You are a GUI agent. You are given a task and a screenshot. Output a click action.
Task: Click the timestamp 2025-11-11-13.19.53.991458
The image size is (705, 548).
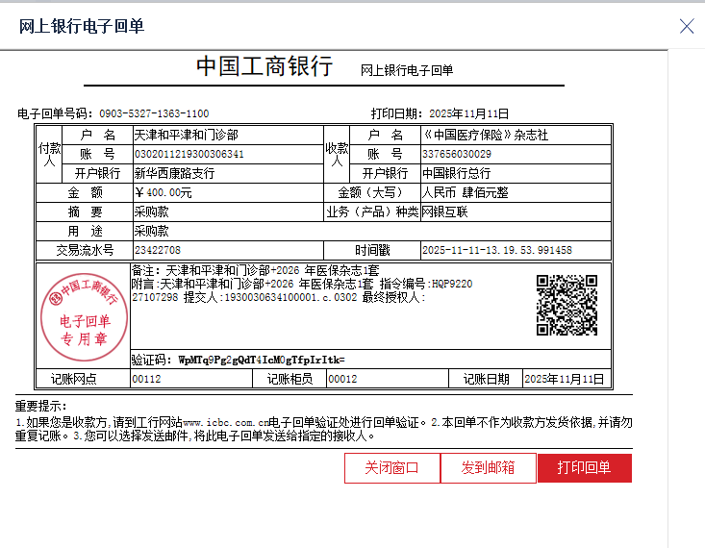click(x=496, y=250)
